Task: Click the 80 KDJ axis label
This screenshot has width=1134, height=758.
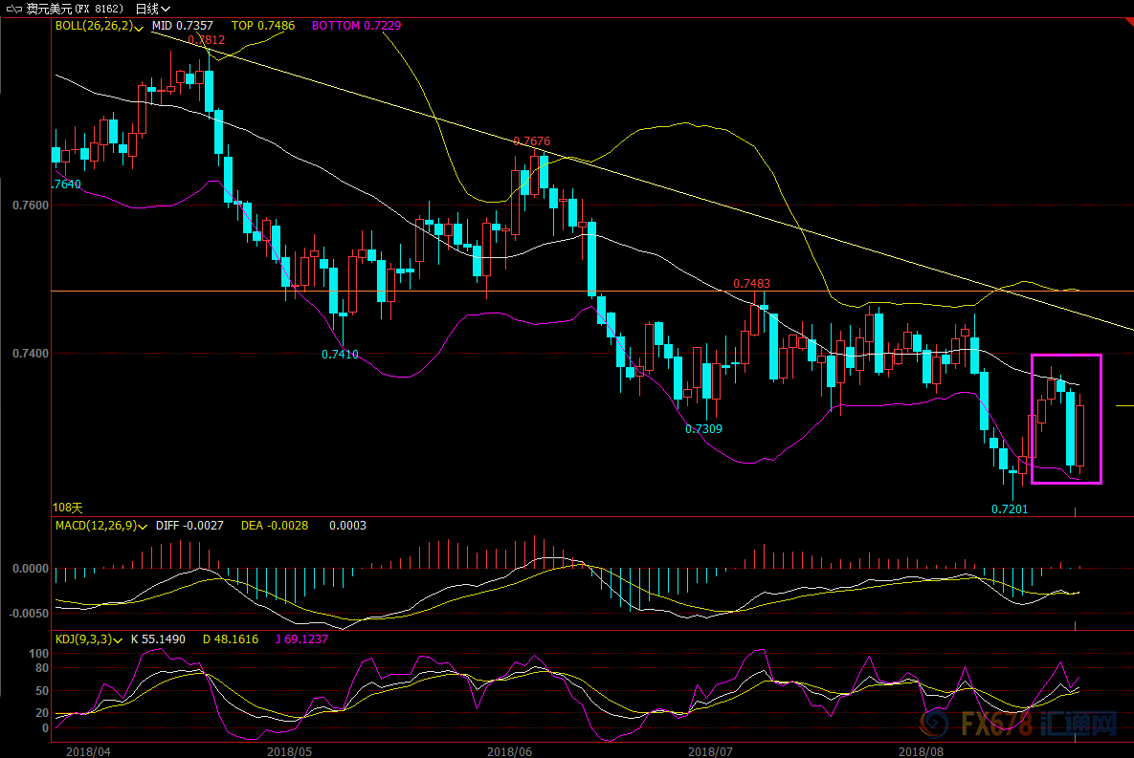Action: (42, 668)
